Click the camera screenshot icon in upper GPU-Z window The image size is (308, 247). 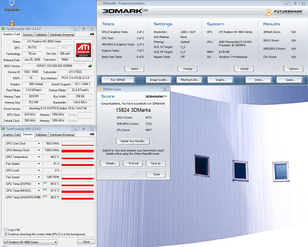point(92,34)
